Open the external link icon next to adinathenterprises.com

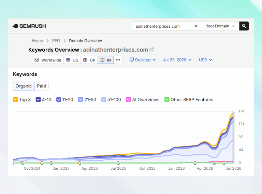[x=151, y=50]
